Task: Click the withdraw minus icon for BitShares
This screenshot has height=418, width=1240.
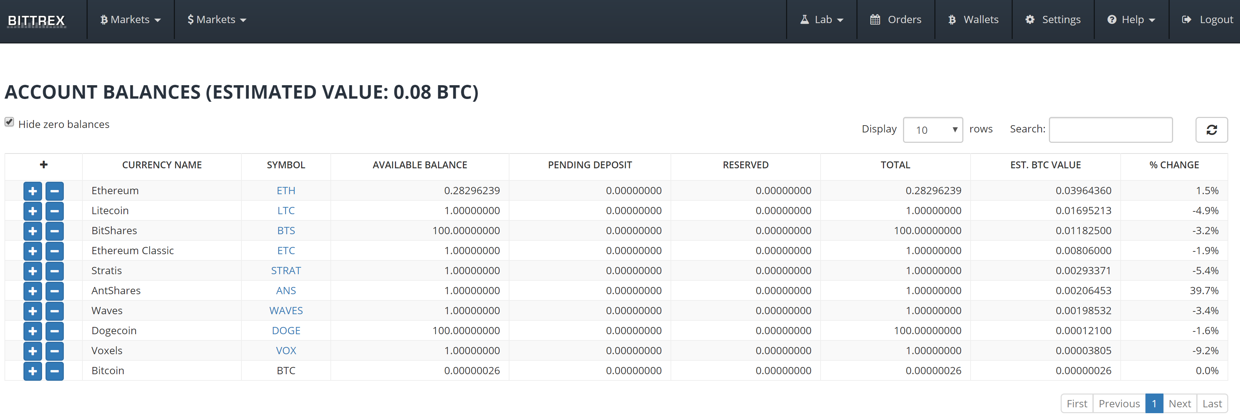Action: [54, 231]
